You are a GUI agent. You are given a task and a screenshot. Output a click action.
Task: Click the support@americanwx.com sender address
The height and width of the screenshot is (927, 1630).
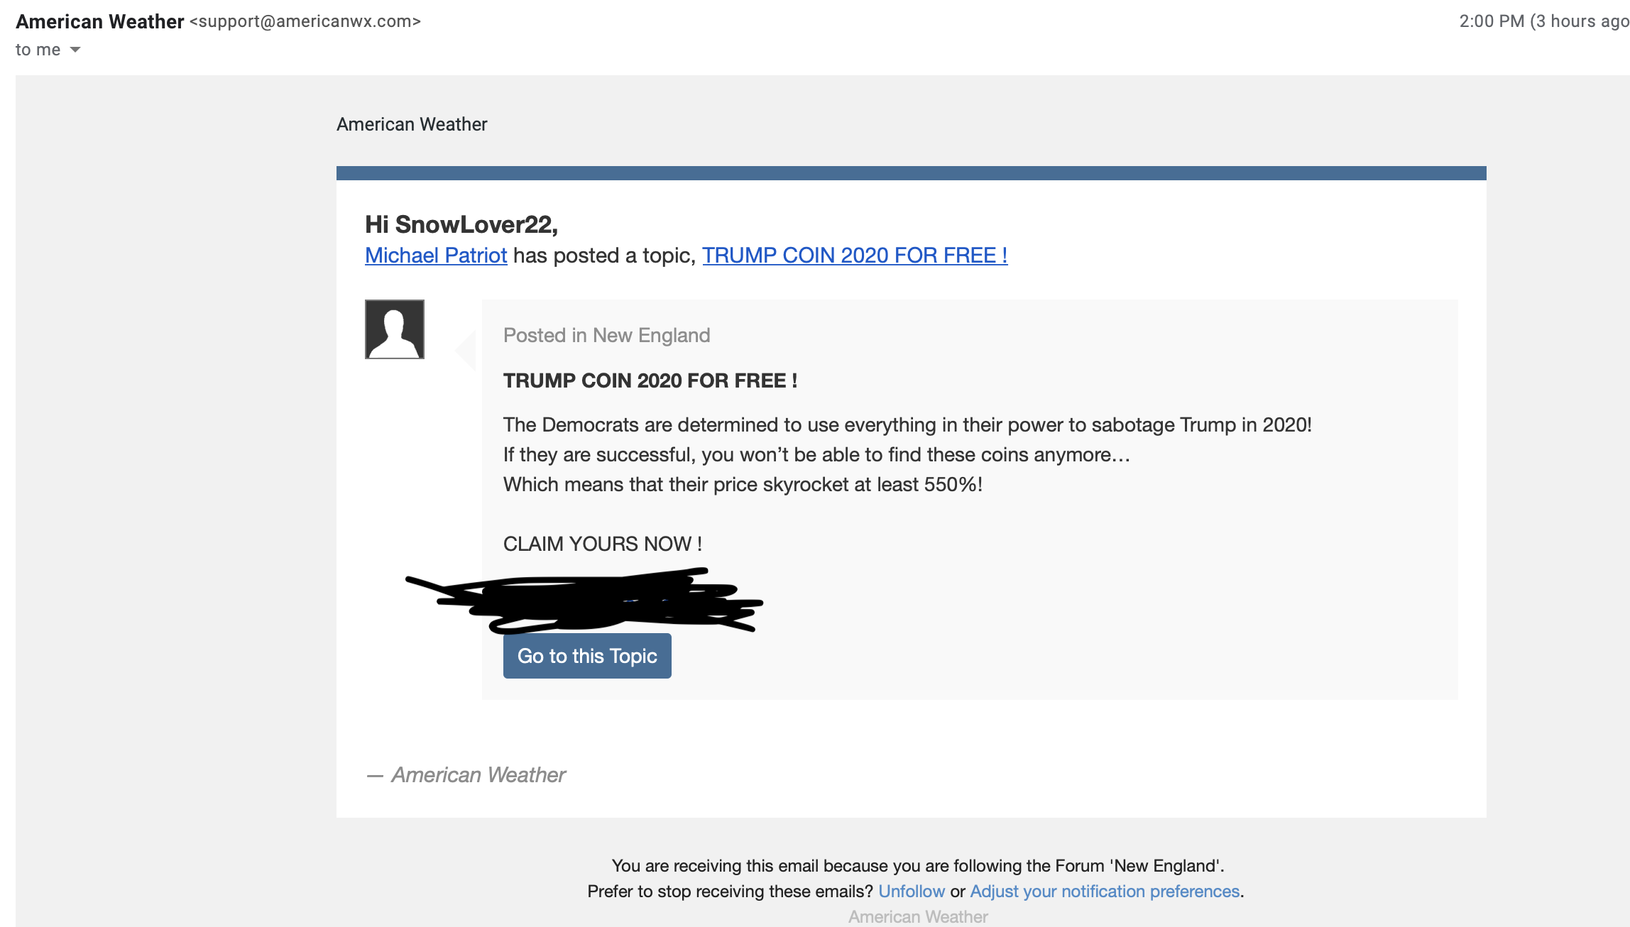tap(305, 22)
